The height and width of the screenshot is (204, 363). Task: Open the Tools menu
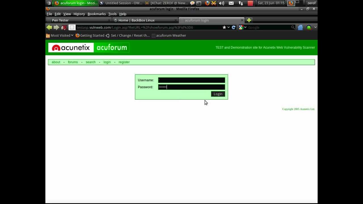(112, 14)
